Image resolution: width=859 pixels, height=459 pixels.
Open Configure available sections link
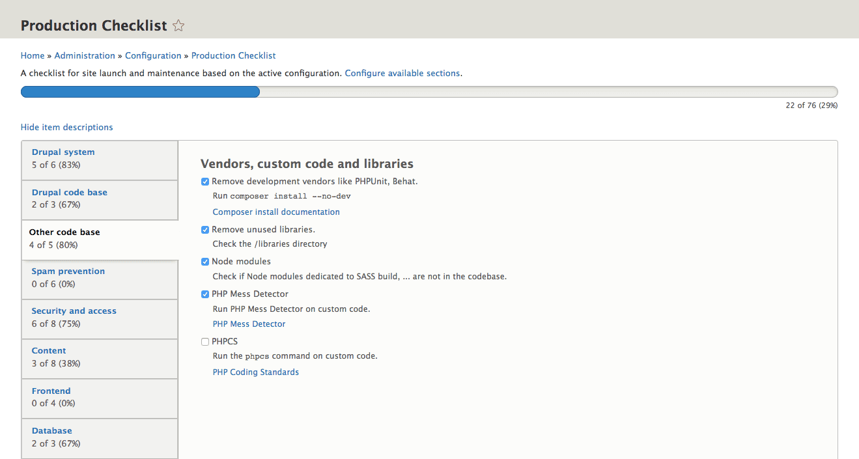tap(402, 74)
